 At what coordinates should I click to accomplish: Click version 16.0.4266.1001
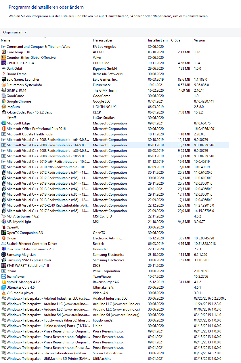pyautogui.click(x=205, y=129)
